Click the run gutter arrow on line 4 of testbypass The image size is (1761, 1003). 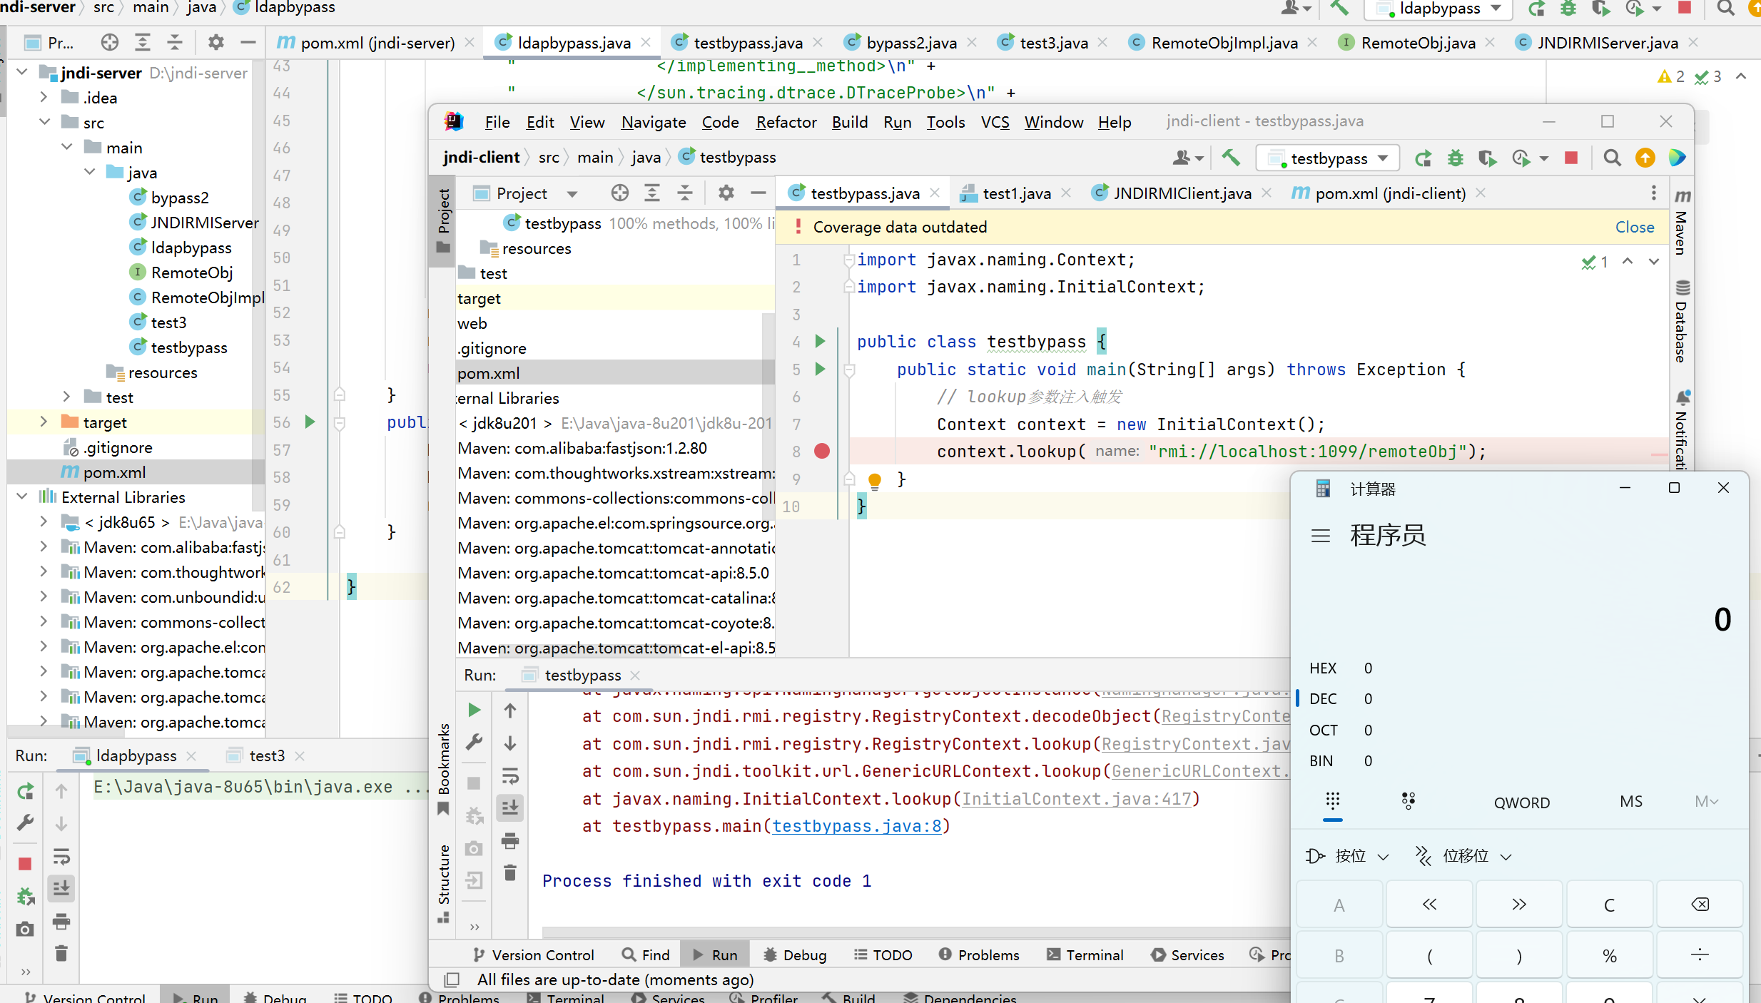point(820,341)
